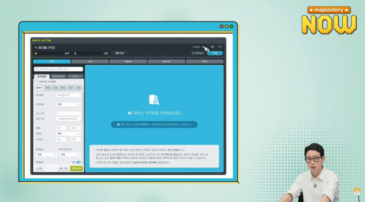The image size is (365, 202).
Task: Select the third sub-tab beside 검색 프리셋
Action: coord(75,77)
